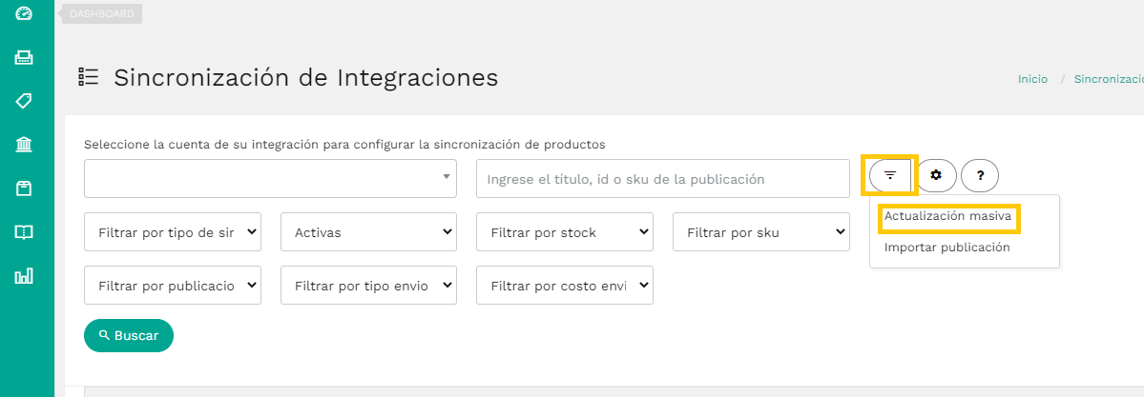Image resolution: width=1144 pixels, height=397 pixels.
Task: Open the package box sidebar icon
Action: point(24,189)
